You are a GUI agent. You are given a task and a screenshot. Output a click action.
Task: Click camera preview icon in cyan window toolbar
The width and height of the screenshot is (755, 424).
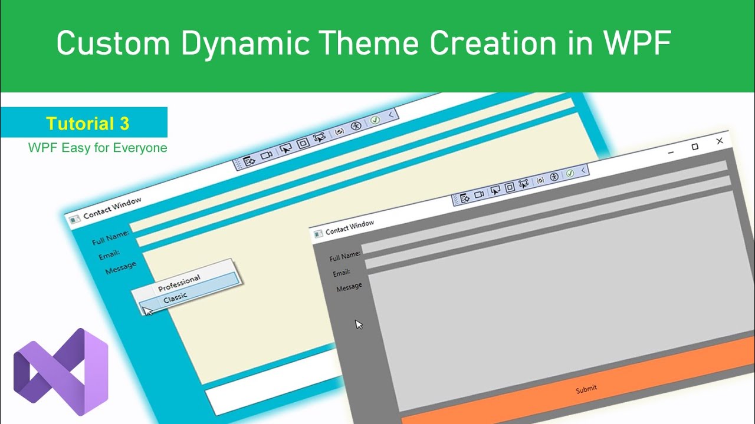pyautogui.click(x=267, y=155)
